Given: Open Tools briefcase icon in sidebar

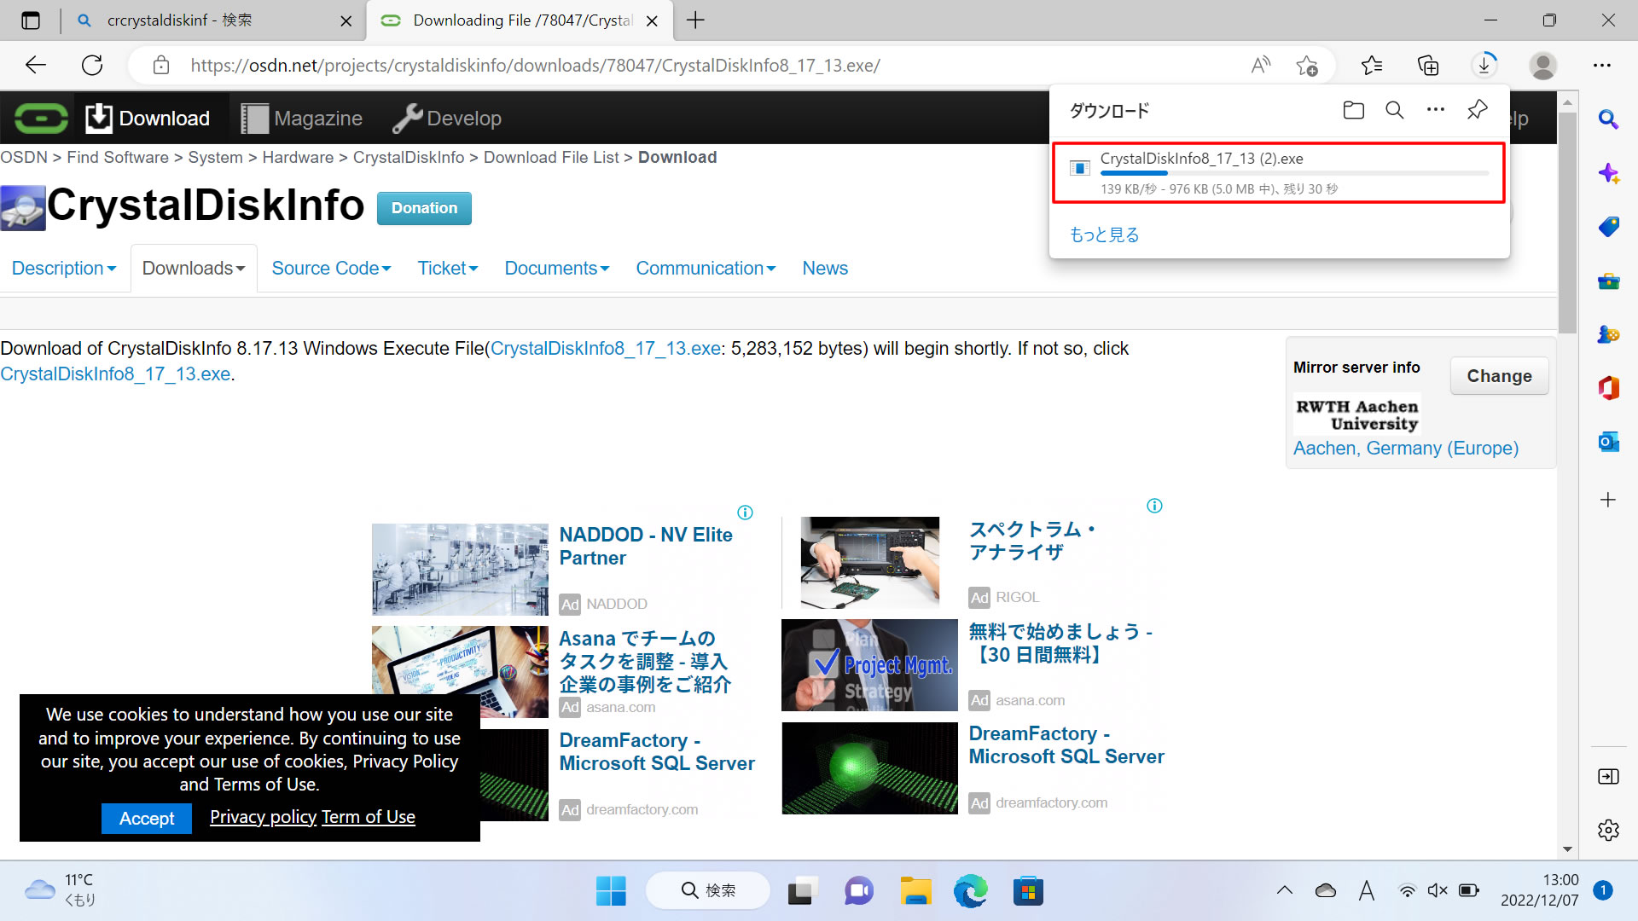Looking at the screenshot, I should 1608,281.
